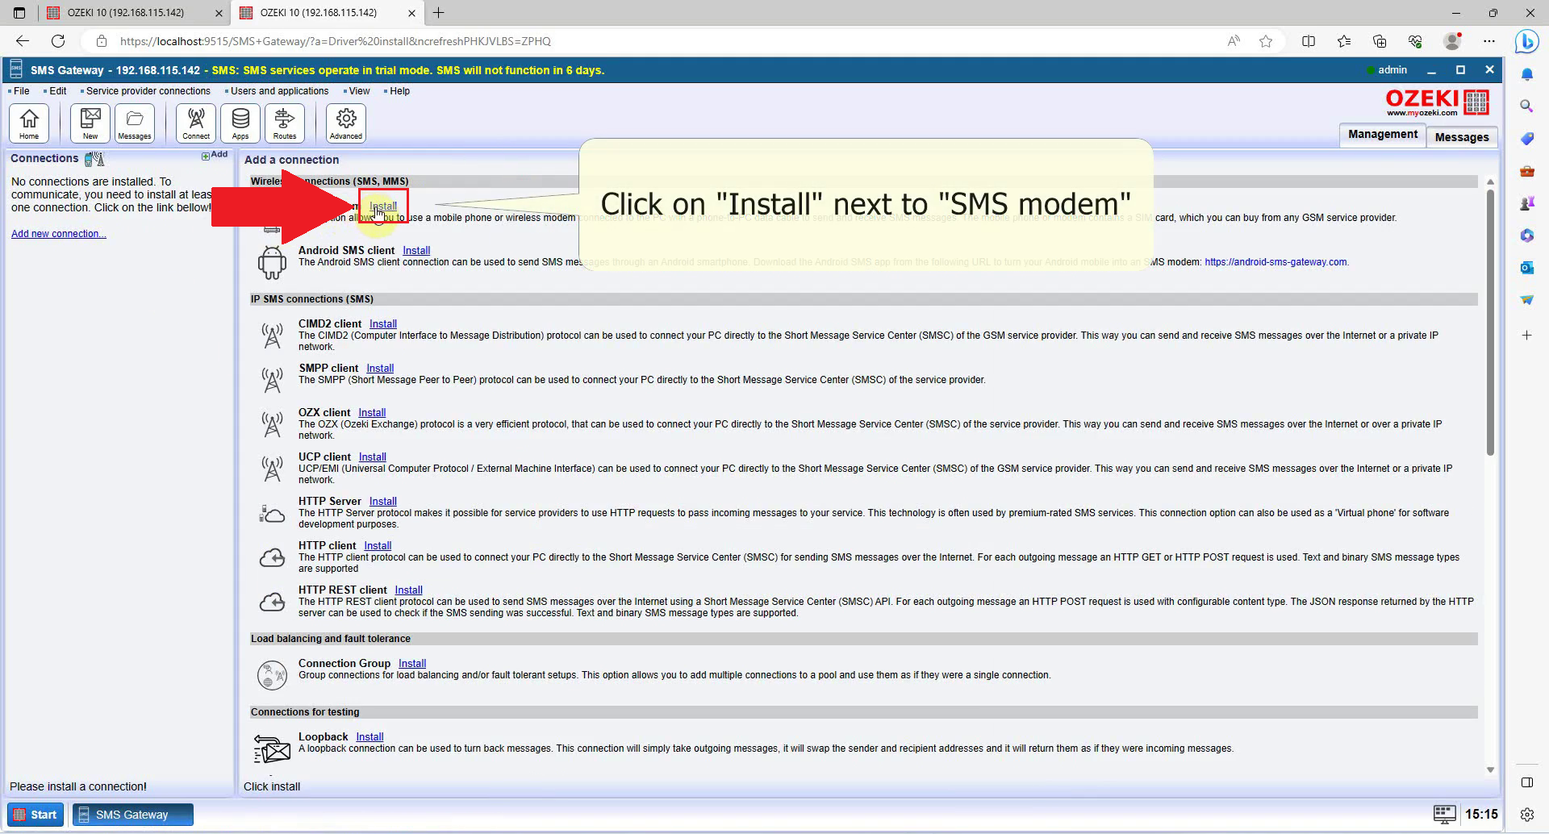Click the UCP client antenna icon

pyautogui.click(x=272, y=469)
